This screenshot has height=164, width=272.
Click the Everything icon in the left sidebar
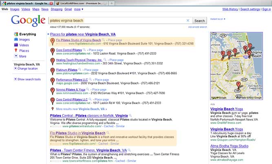16,34
